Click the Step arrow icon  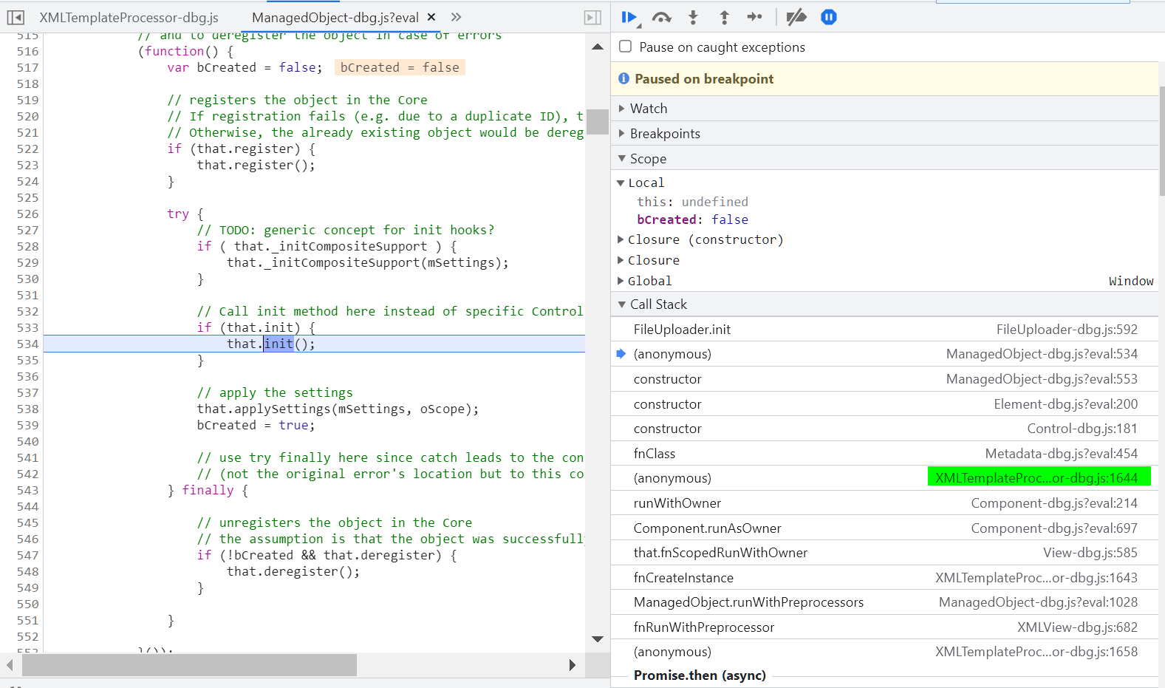(754, 17)
